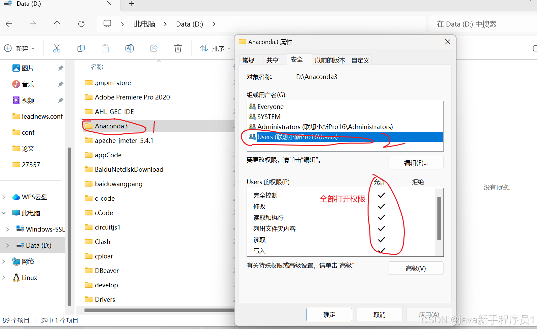Expand Windows-SSD tree node
Image resolution: width=537 pixels, height=329 pixels.
pyautogui.click(x=8, y=230)
